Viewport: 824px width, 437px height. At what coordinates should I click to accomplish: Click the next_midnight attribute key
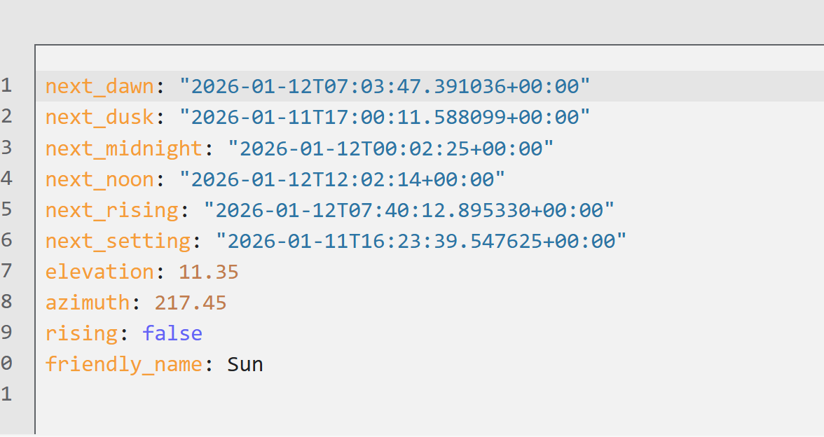point(123,148)
